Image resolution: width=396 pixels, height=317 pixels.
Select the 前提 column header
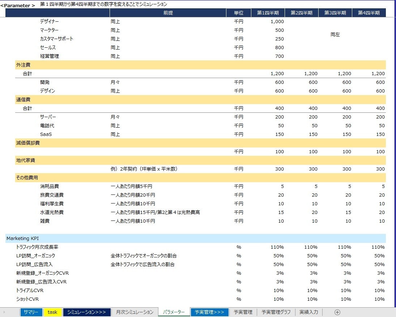point(168,13)
